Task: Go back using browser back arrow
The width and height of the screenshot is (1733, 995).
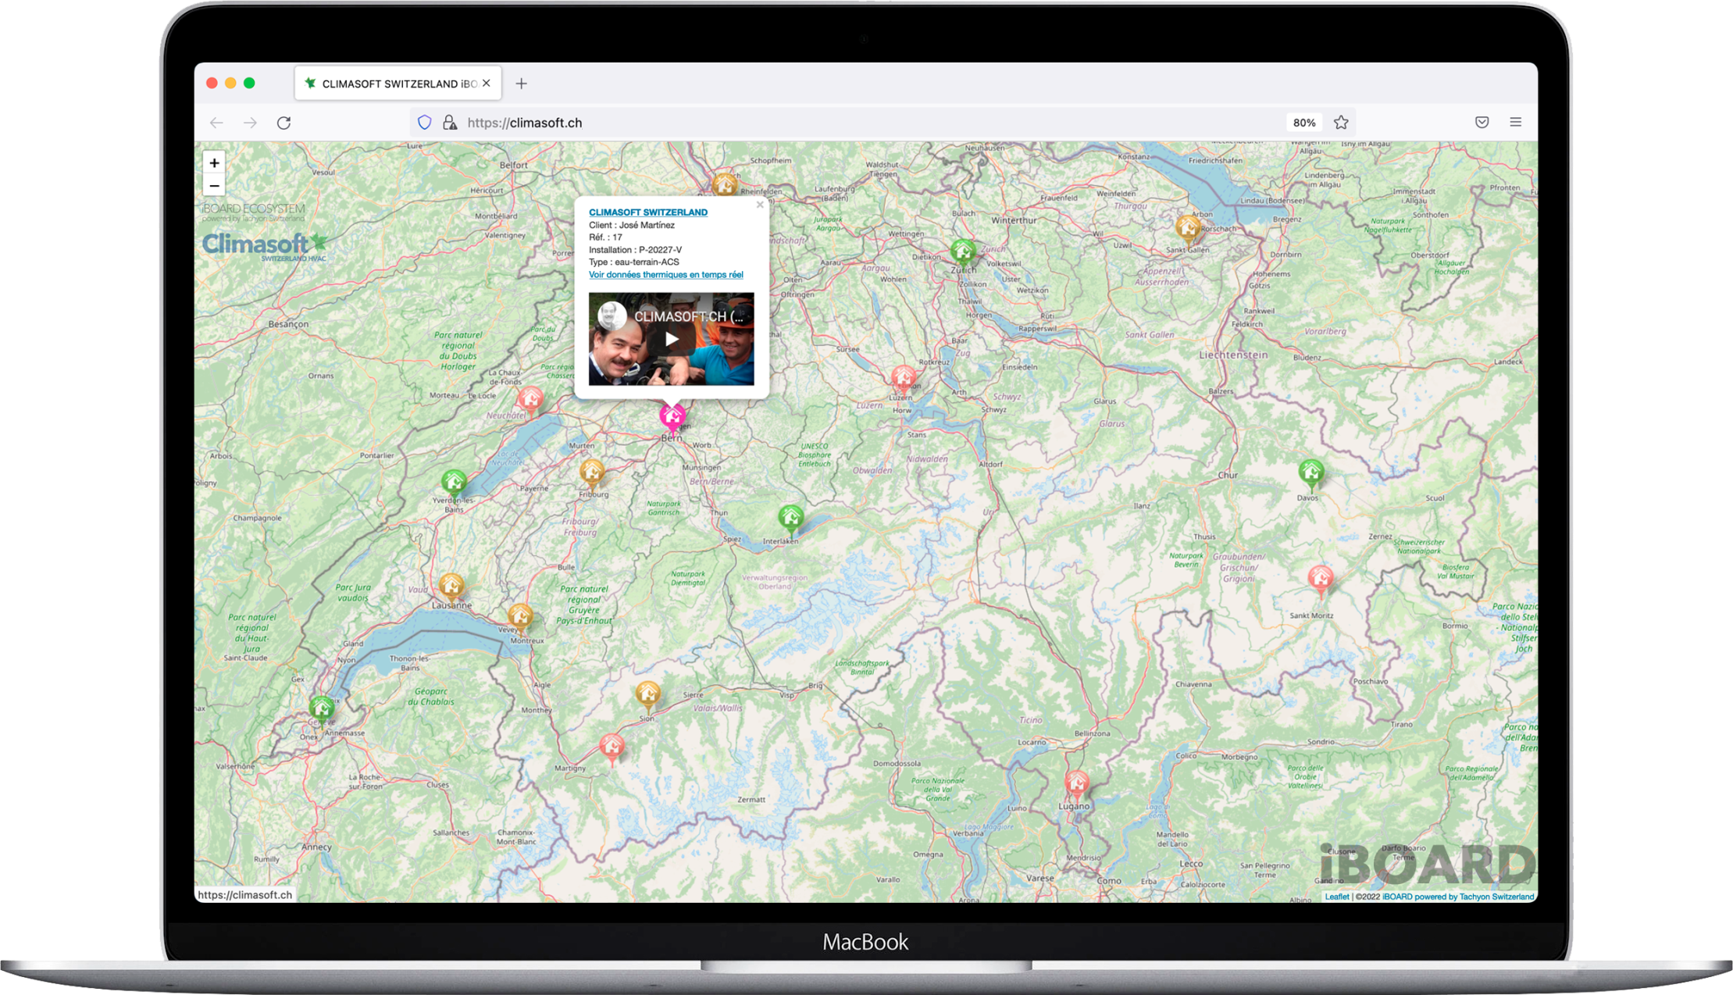Action: [x=217, y=123]
